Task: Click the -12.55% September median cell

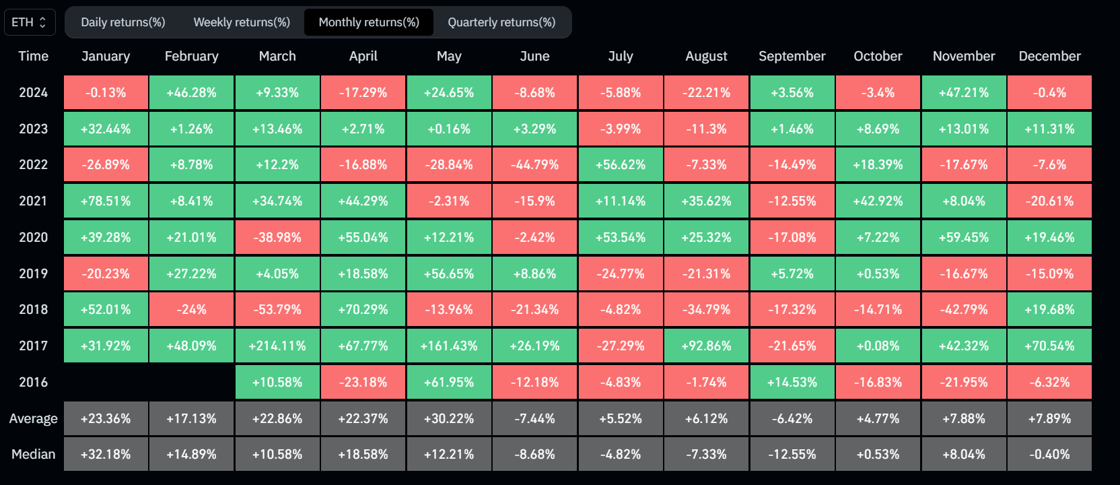Action: pyautogui.click(x=792, y=454)
